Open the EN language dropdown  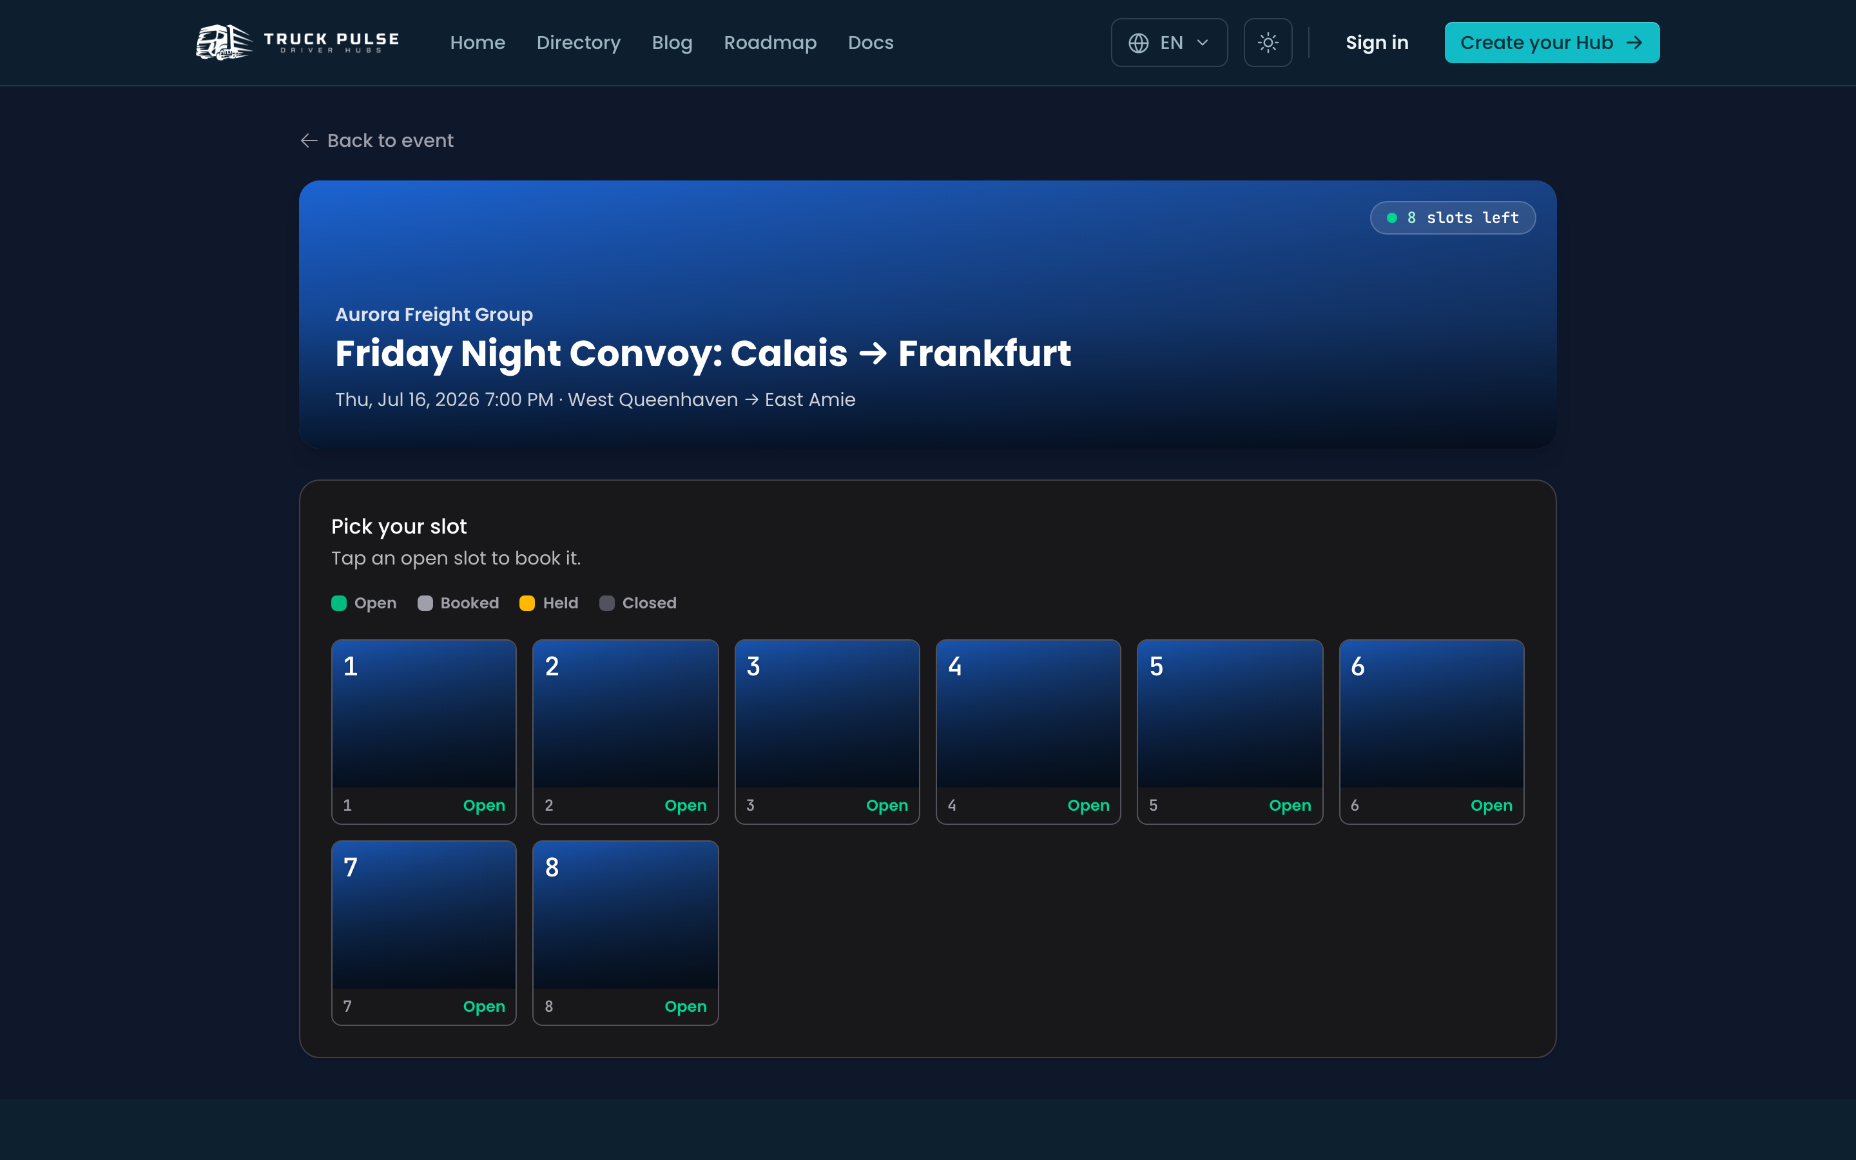coord(1169,42)
